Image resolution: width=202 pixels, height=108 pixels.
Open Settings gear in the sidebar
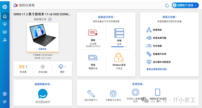click(x=5, y=94)
